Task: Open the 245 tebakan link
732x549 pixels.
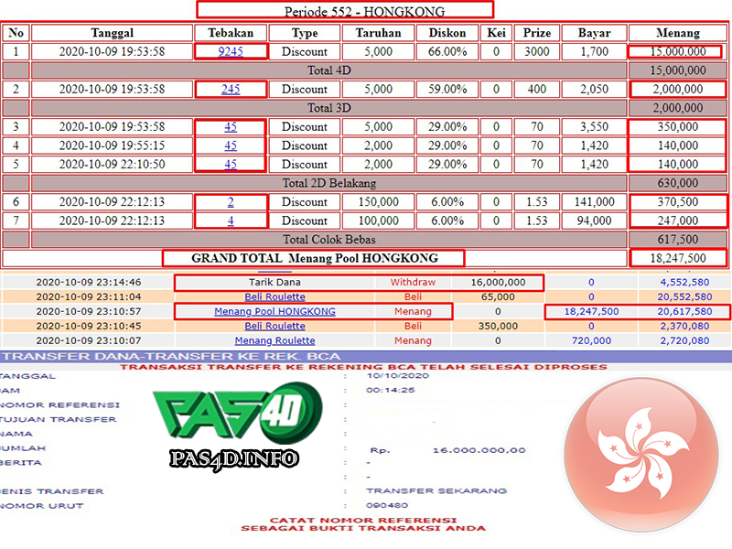Action: (231, 89)
